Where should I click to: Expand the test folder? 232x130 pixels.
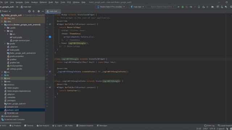click(x=2, y=78)
